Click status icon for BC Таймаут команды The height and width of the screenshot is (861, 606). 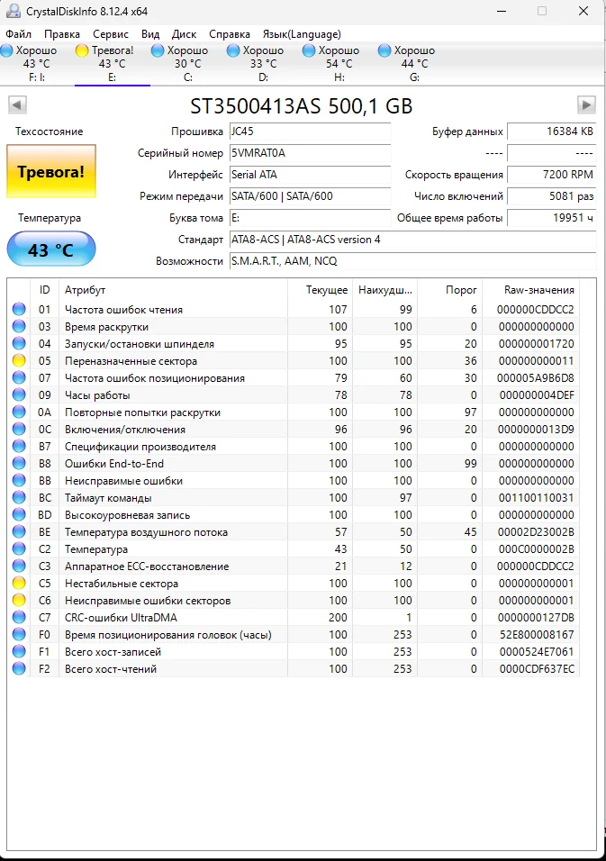pyautogui.click(x=19, y=497)
